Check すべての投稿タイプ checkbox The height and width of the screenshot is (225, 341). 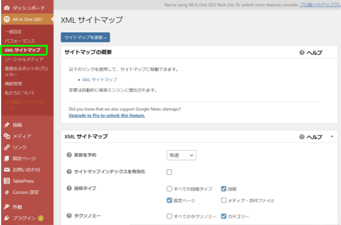(169, 189)
